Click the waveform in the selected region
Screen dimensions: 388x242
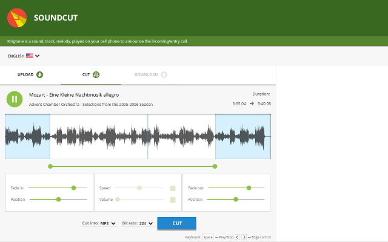(x=133, y=136)
